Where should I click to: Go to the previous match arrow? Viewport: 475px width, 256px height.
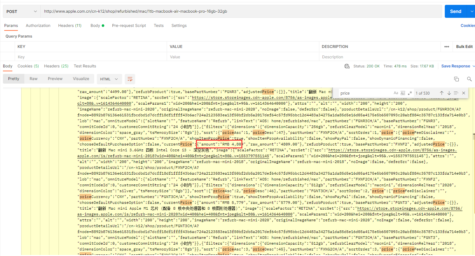pos(442,93)
